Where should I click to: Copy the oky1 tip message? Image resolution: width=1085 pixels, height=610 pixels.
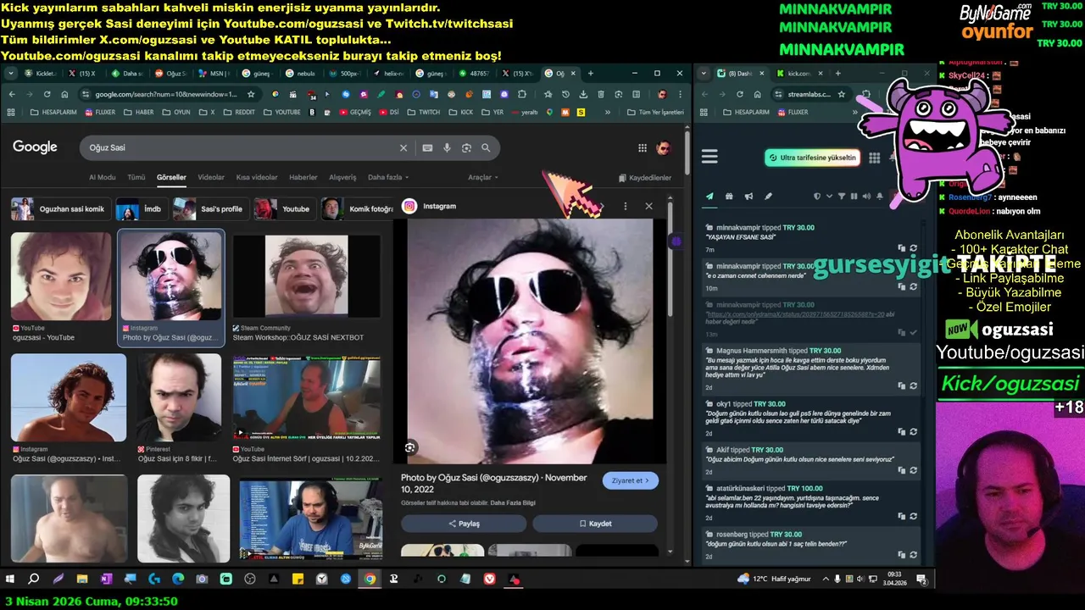tap(902, 431)
